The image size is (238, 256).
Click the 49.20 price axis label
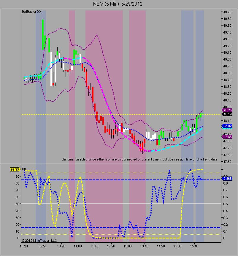click(x=227, y=46)
